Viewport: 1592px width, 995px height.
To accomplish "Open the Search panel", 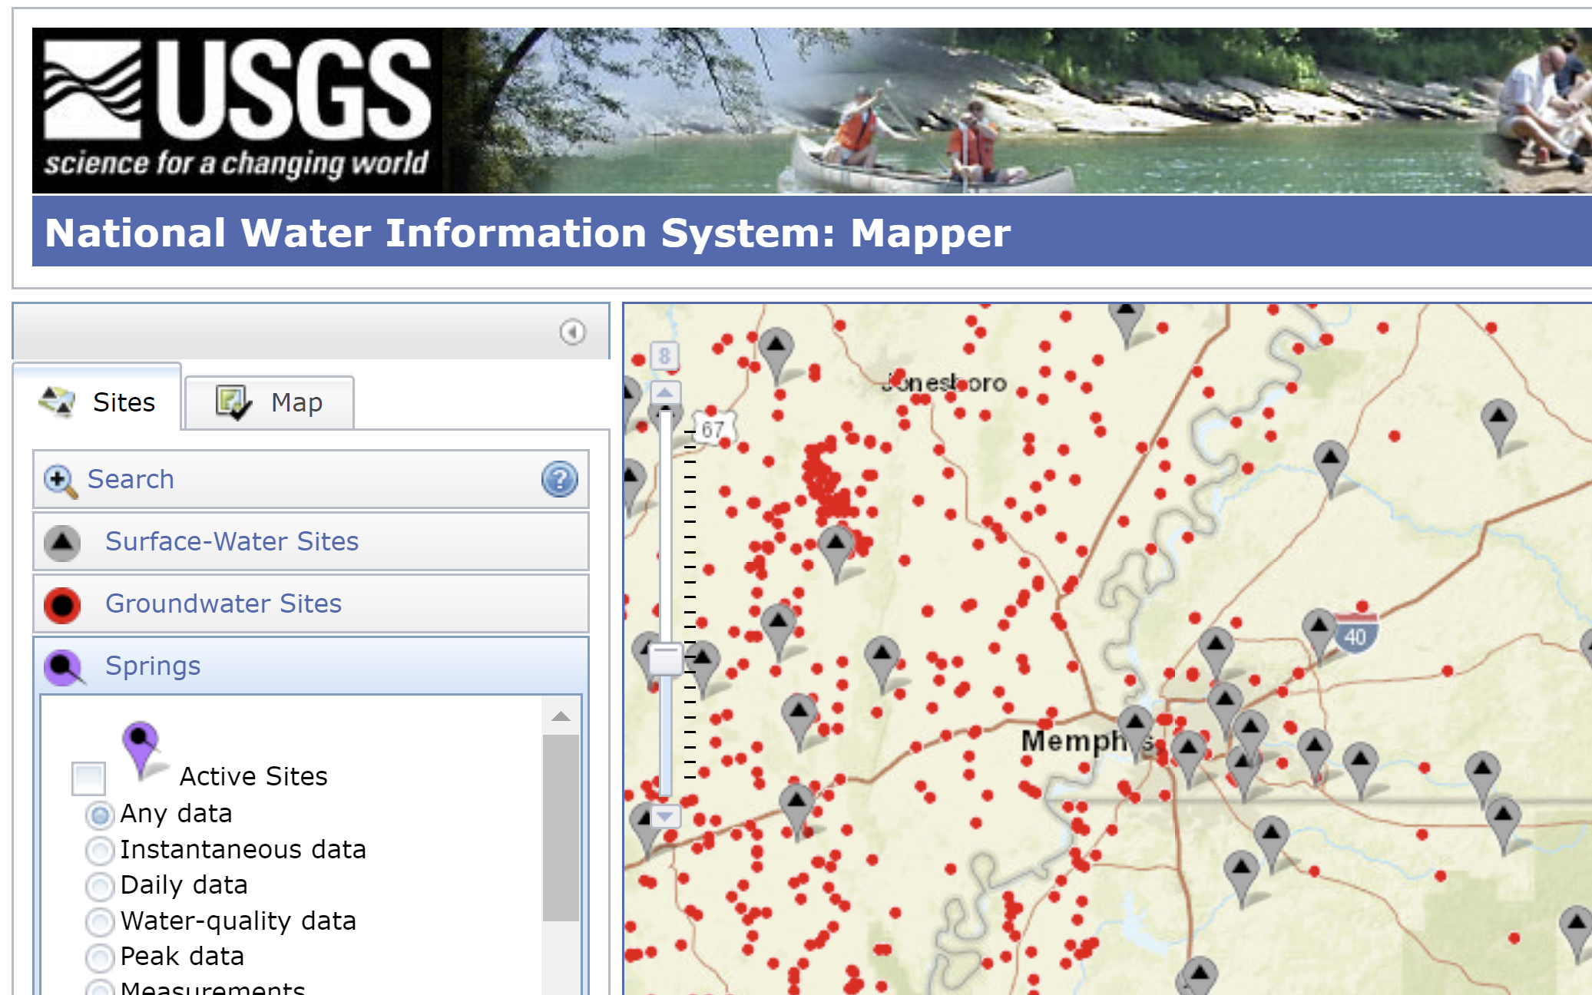I will point(131,479).
